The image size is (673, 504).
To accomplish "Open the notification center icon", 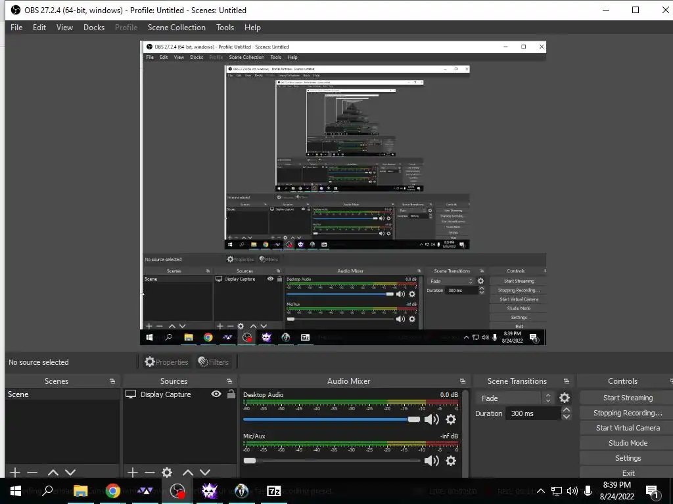I will click(x=653, y=491).
